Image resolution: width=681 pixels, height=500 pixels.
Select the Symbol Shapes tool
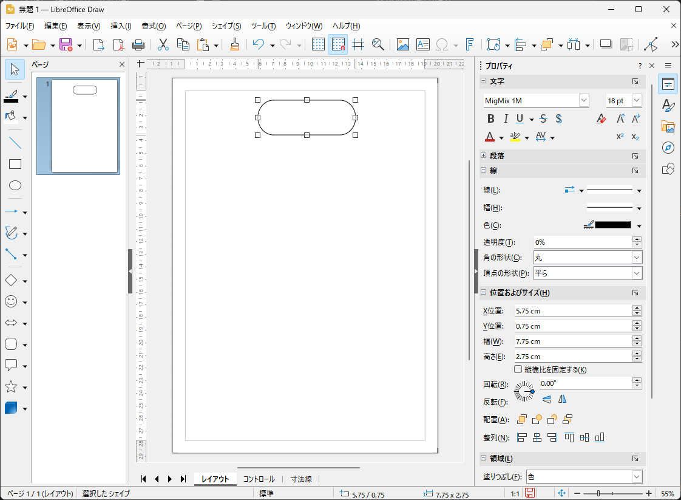pyautogui.click(x=12, y=301)
